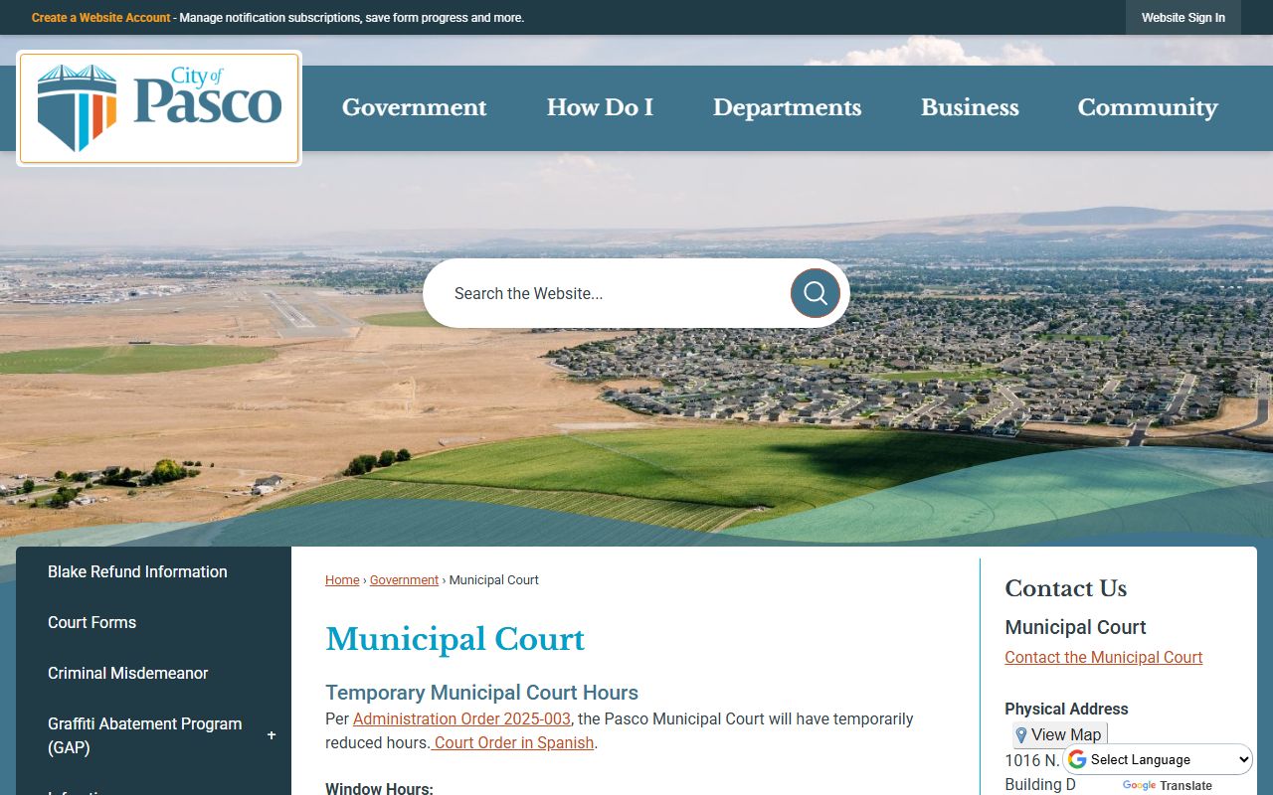Open the How Do I menu
The height and width of the screenshot is (795, 1273).
pyautogui.click(x=600, y=108)
